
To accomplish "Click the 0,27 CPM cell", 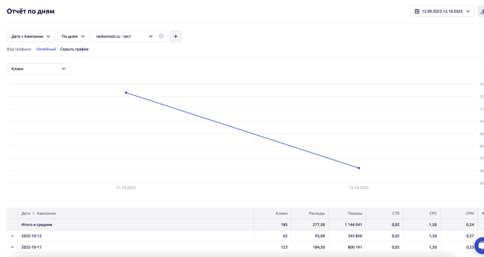I will [x=470, y=236].
